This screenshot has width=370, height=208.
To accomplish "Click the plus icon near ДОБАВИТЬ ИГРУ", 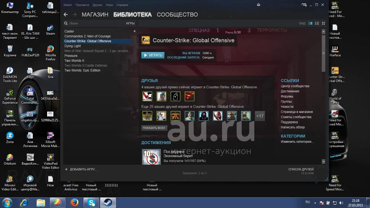I will tap(66, 169).
